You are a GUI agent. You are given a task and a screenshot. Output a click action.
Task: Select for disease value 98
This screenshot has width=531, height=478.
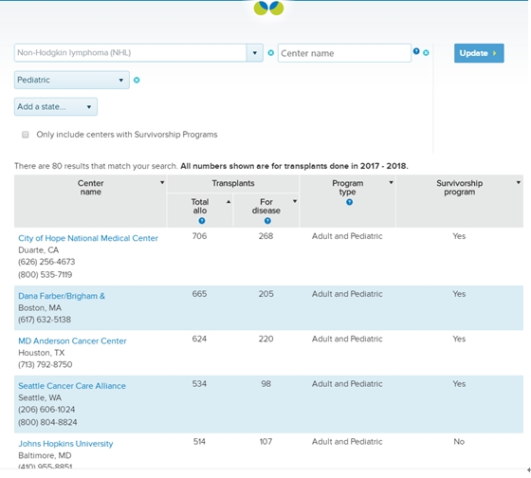point(265,384)
